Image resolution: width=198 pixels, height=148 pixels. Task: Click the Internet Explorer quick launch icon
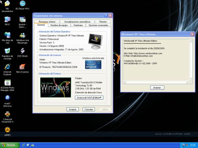click(24, 145)
